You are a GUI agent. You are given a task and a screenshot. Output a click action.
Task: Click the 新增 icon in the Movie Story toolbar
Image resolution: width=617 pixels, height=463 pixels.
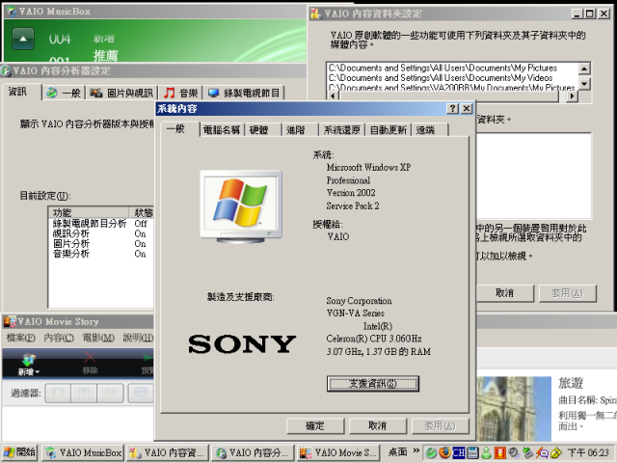pyautogui.click(x=28, y=359)
